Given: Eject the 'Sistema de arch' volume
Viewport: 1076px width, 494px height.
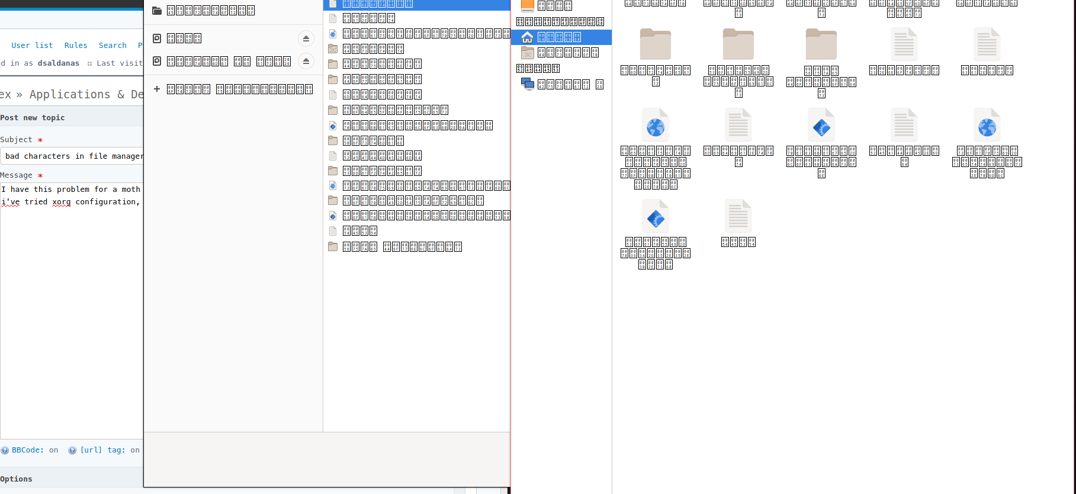Looking at the screenshot, I should [306, 61].
